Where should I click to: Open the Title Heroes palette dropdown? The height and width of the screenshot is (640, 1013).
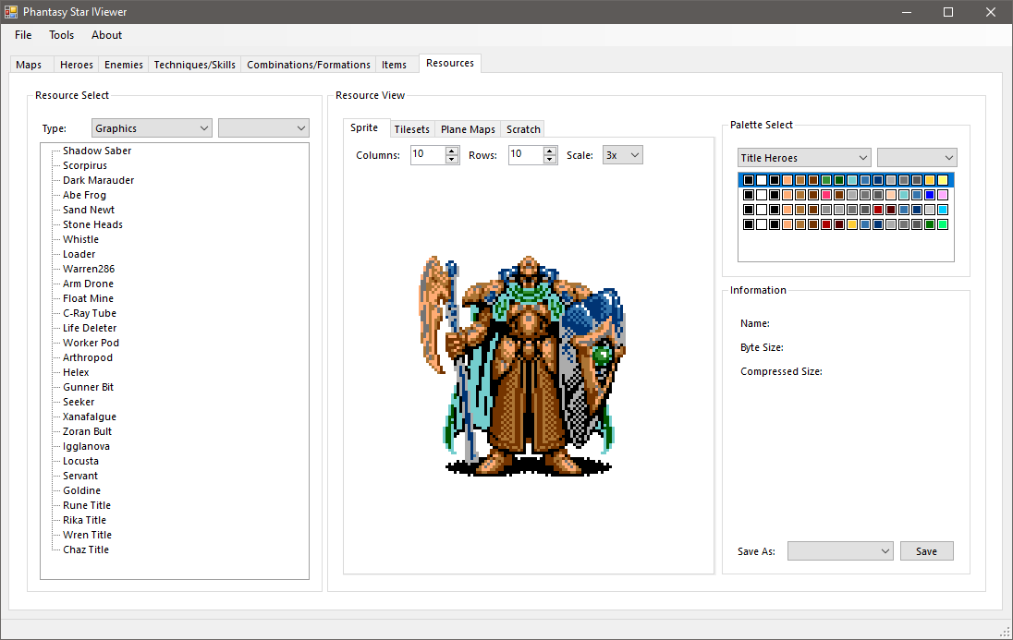[x=804, y=158]
